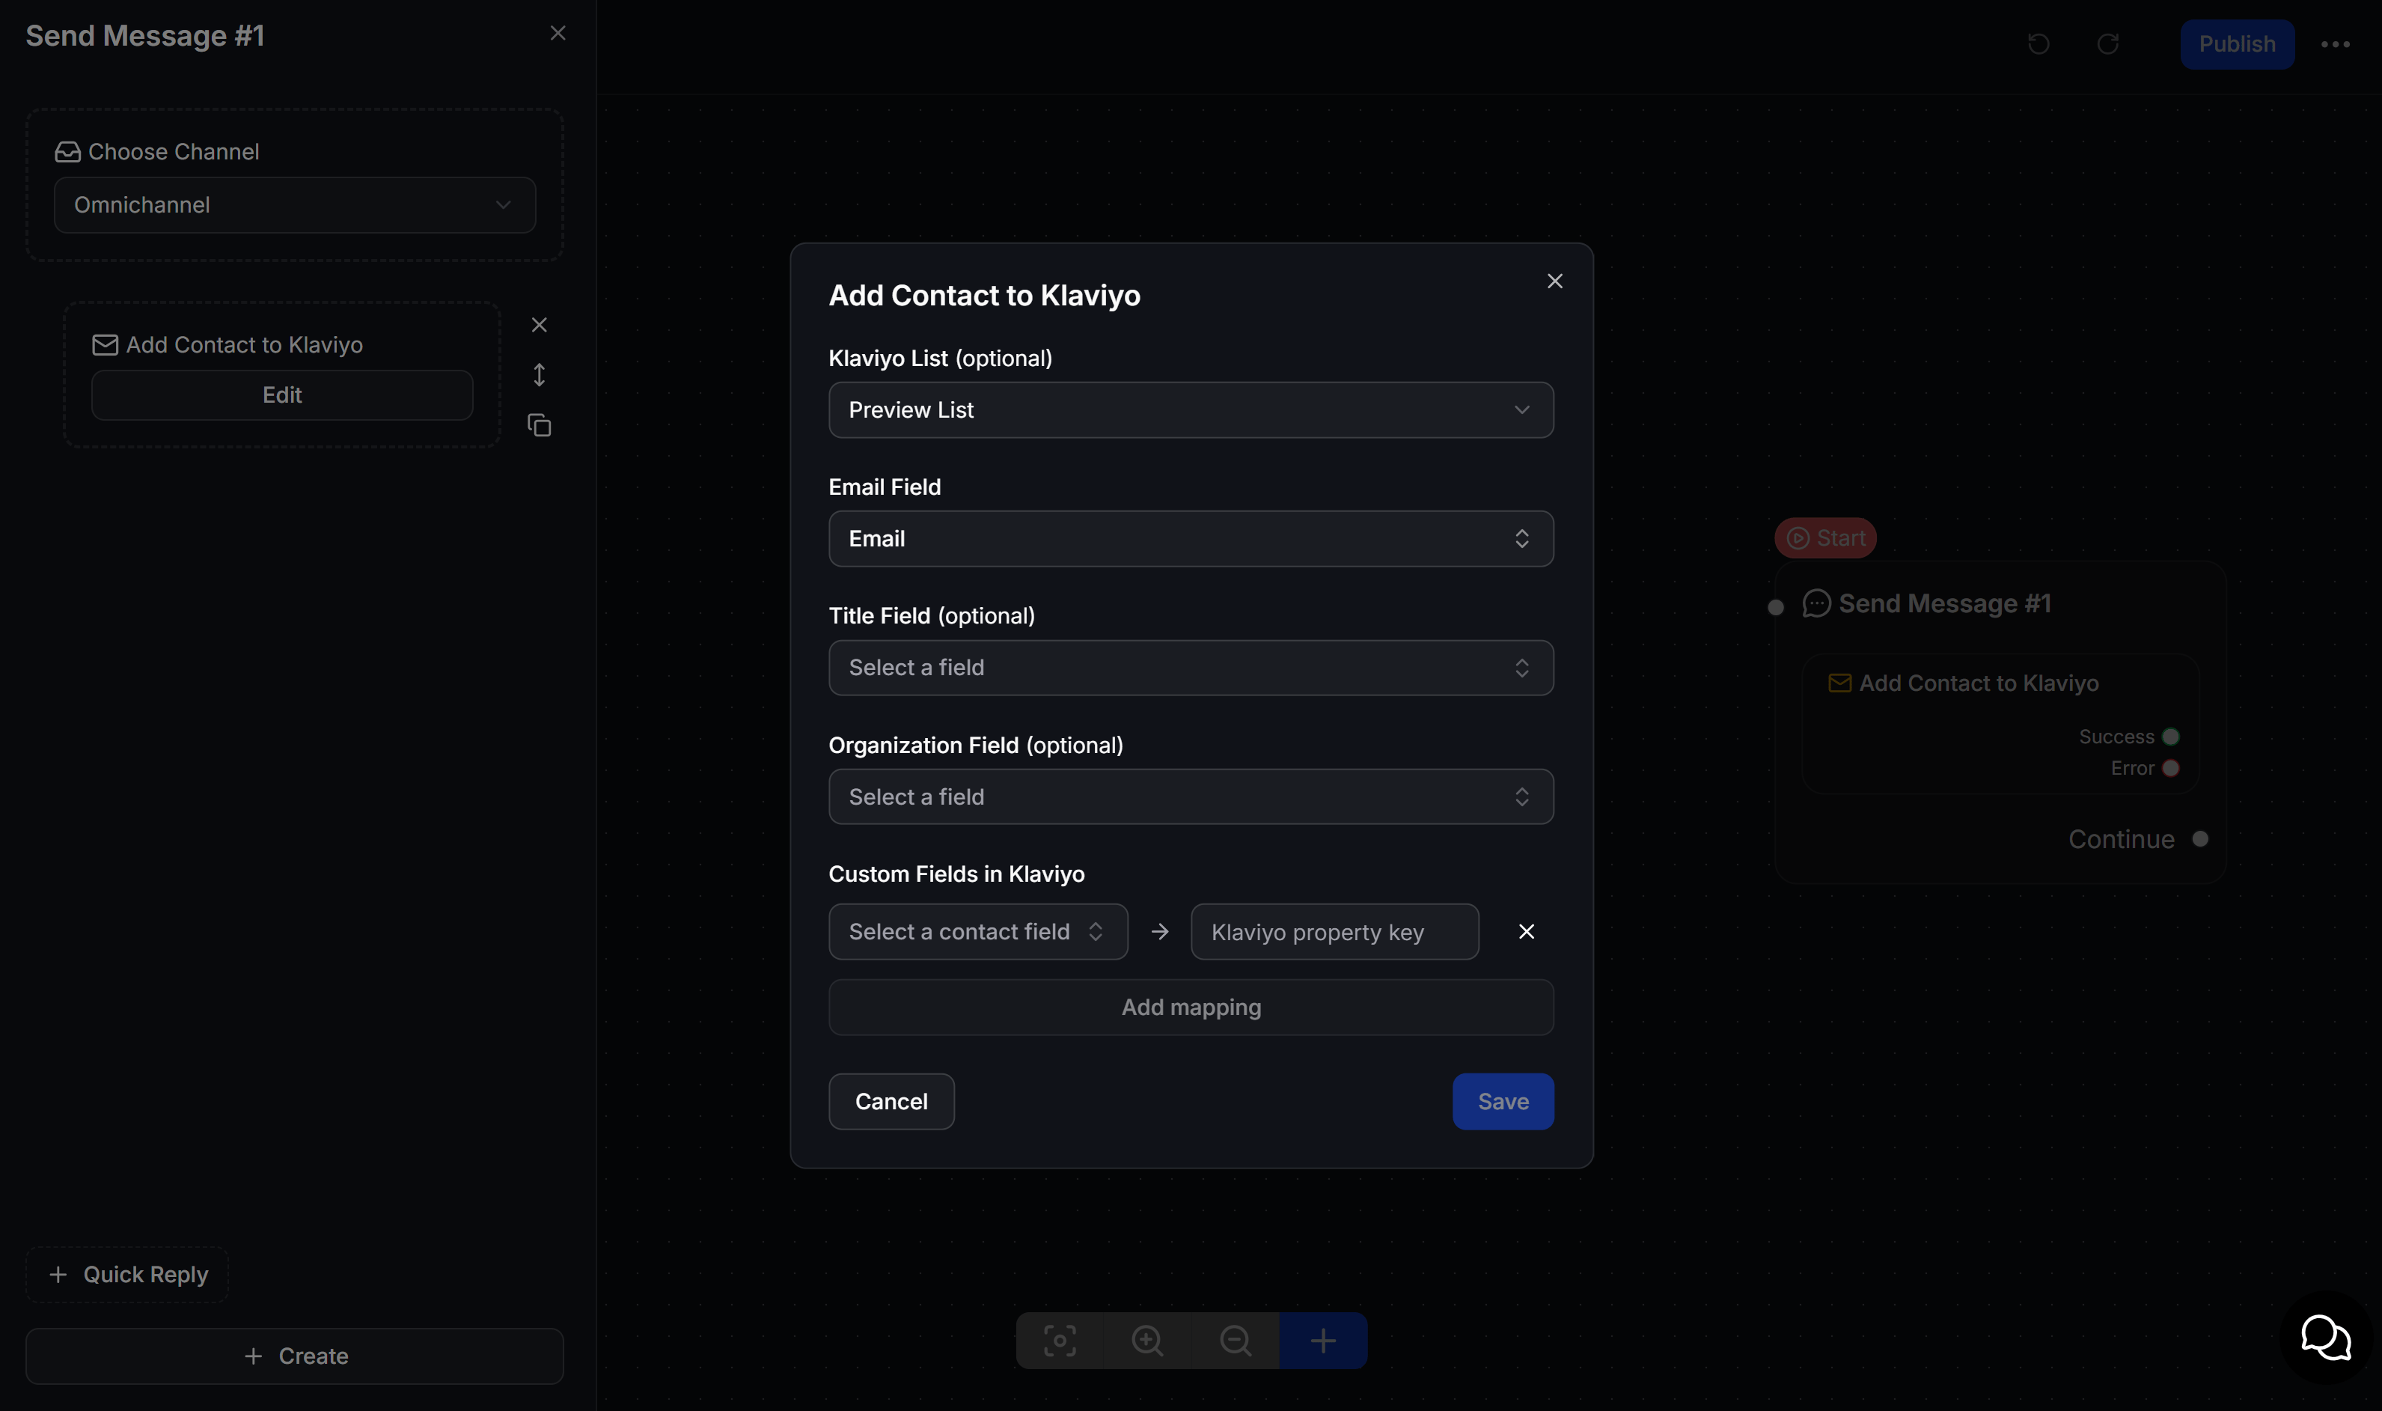
Task: Click the Success output connector dot
Action: pyautogui.click(x=2170, y=737)
